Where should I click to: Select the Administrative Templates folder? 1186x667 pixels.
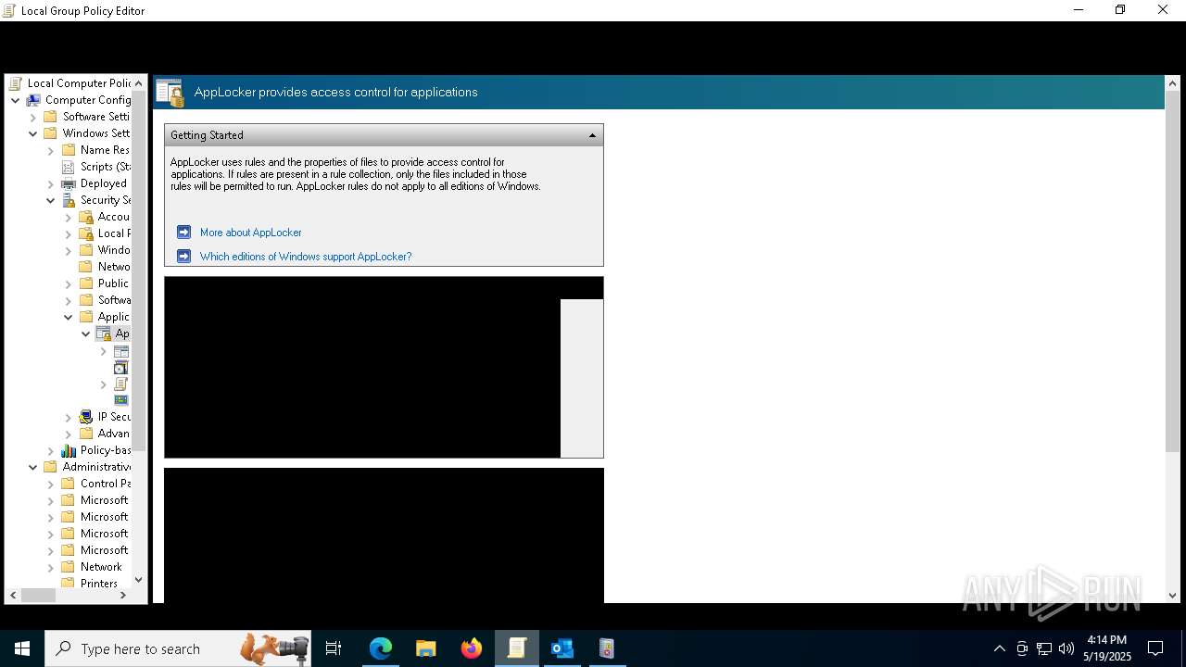click(x=86, y=467)
